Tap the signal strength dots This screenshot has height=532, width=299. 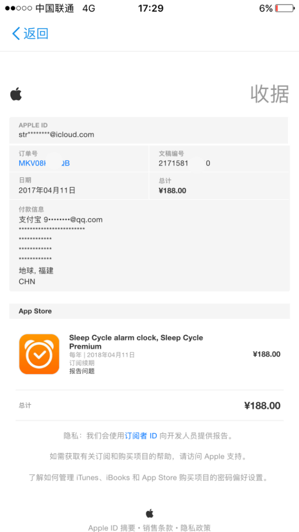pos(18,9)
